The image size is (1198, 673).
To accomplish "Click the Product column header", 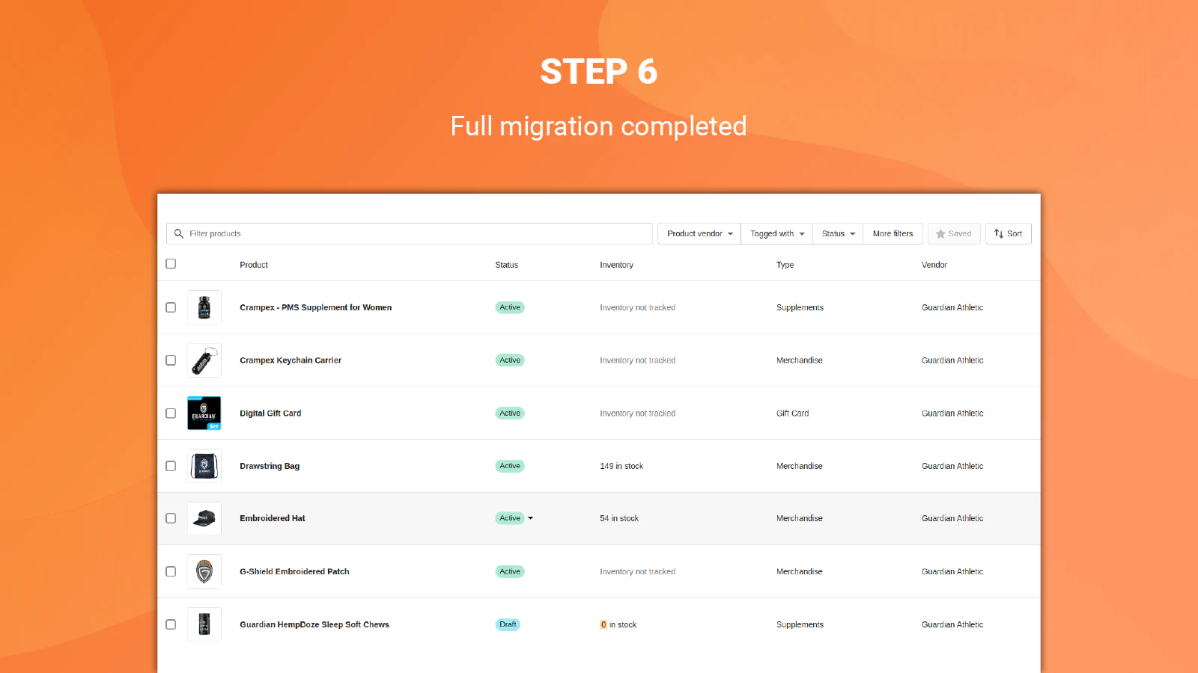I will [x=254, y=265].
